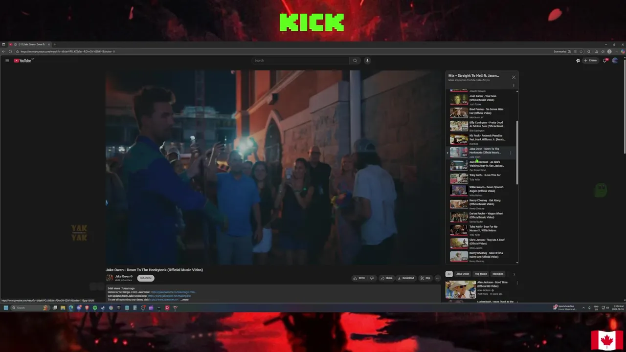
Task: Click the YouTube search magnifier button
Action: point(355,61)
